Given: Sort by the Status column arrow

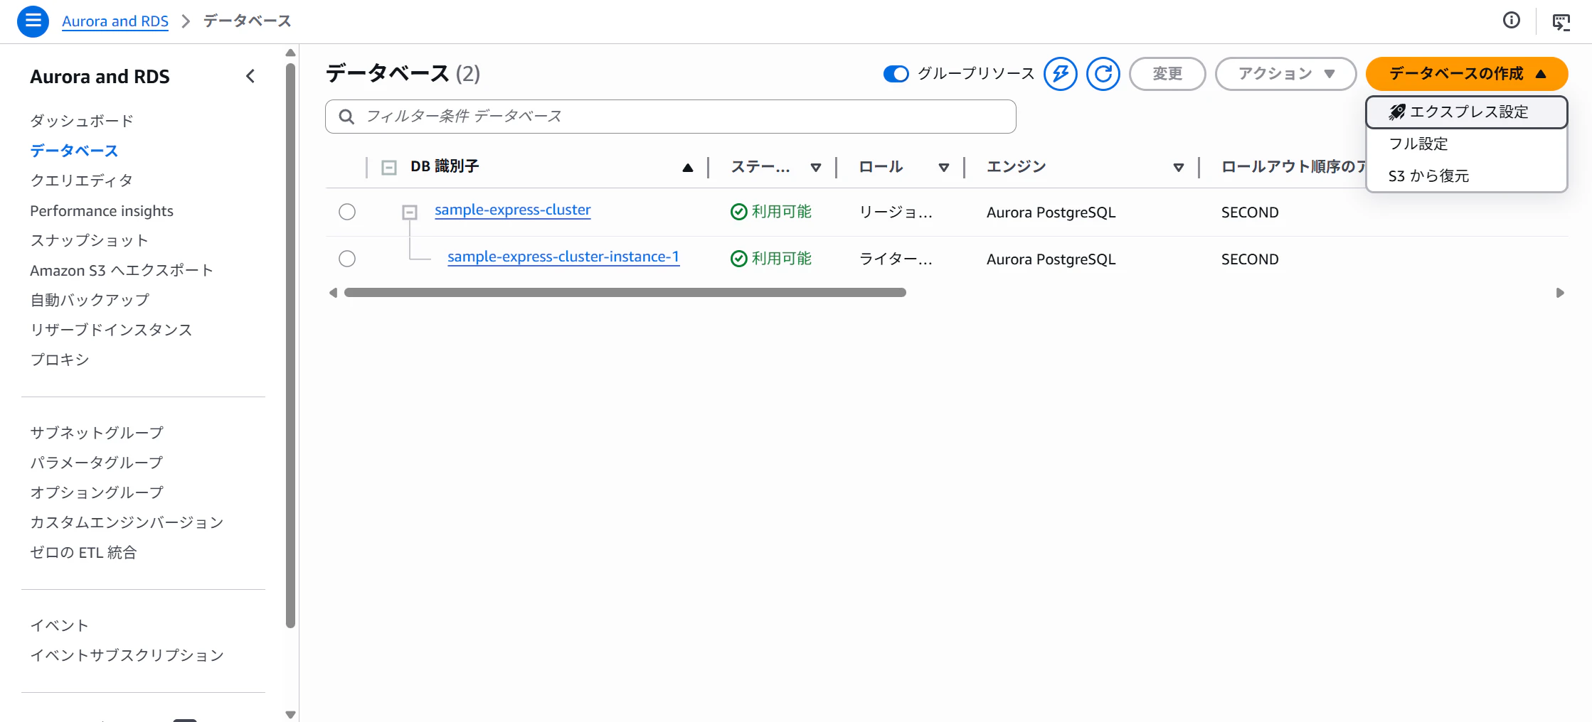Looking at the screenshot, I should [x=816, y=168].
